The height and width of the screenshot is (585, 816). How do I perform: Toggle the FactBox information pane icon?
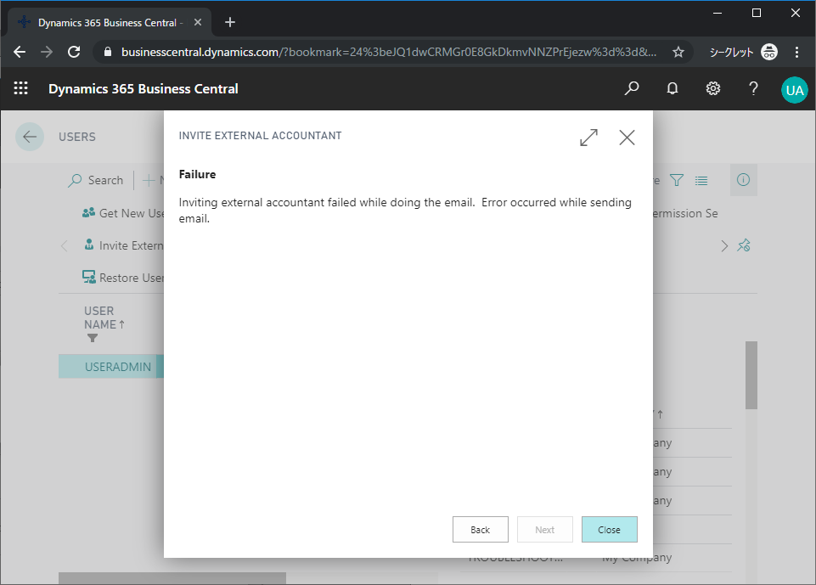[744, 179]
